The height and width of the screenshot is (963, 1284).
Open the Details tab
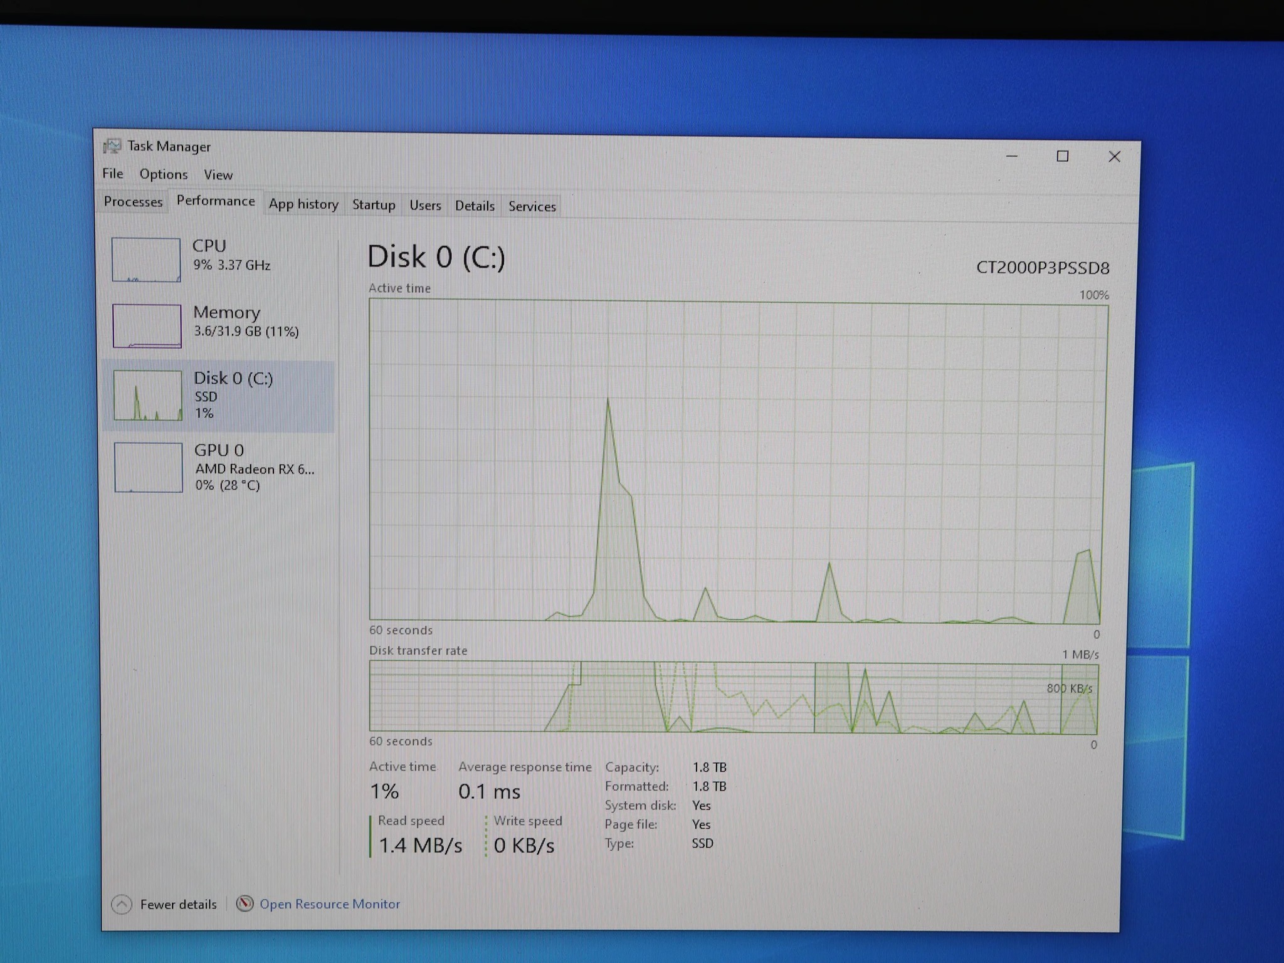pyautogui.click(x=475, y=206)
